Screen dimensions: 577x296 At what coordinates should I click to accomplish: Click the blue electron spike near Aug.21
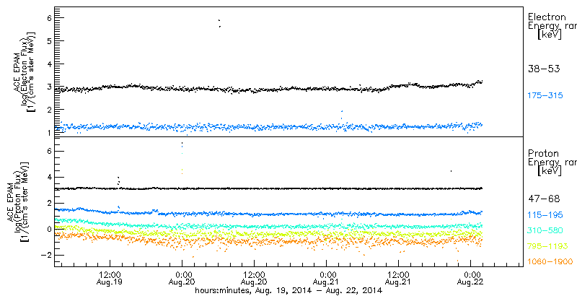coord(342,115)
